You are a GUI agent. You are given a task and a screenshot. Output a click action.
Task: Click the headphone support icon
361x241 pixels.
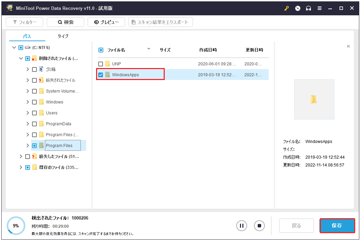[309, 8]
